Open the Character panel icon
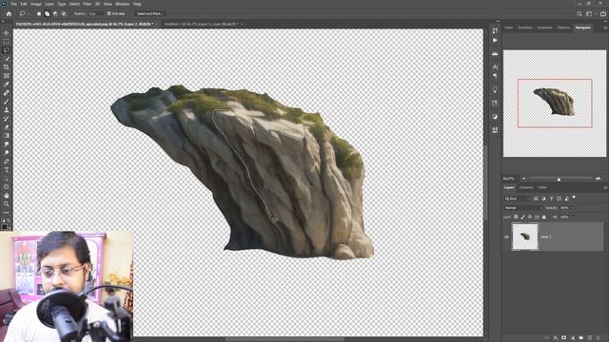The image size is (609, 342). 495,66
